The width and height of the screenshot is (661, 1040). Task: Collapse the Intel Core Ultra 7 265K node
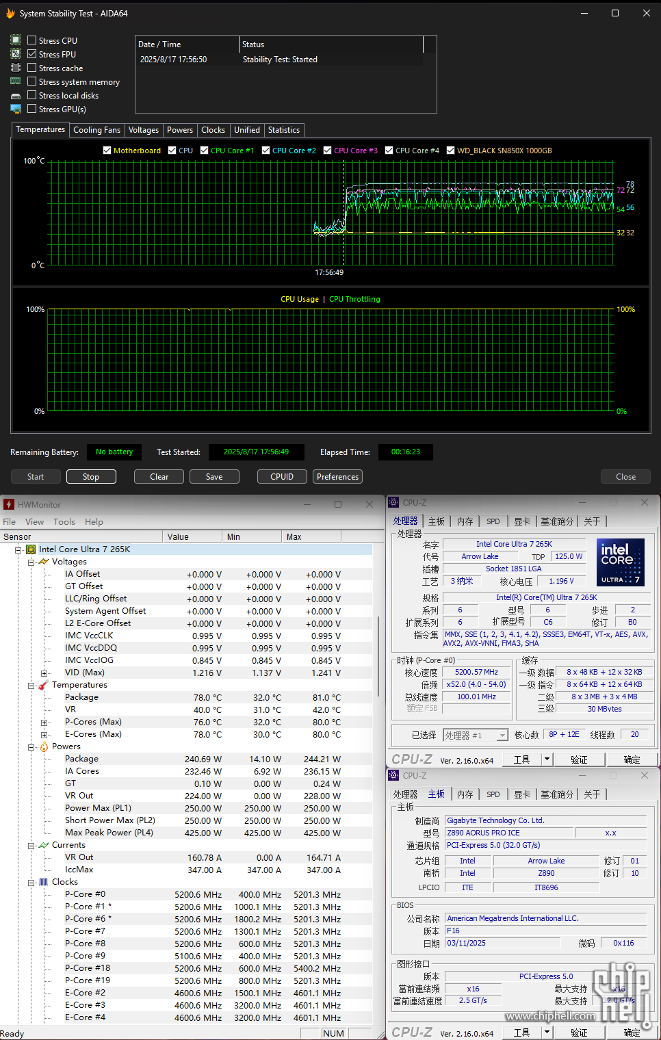pos(18,549)
